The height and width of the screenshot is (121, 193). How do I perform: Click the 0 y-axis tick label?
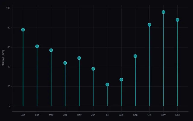(10, 106)
